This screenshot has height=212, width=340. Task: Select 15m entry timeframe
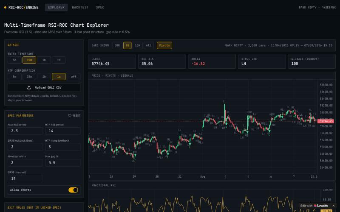point(29,60)
